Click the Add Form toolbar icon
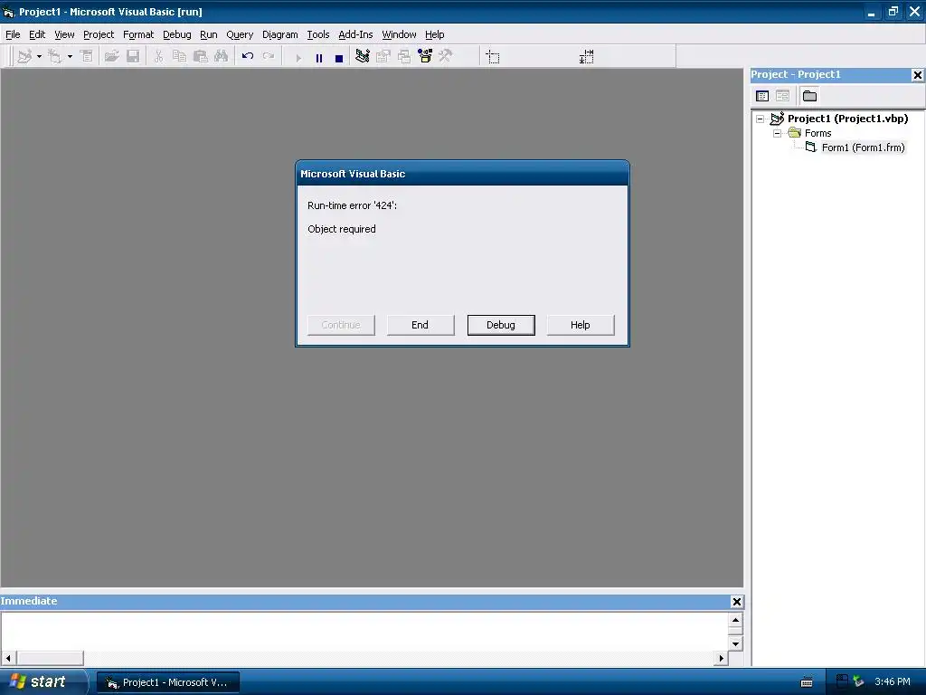 55,57
